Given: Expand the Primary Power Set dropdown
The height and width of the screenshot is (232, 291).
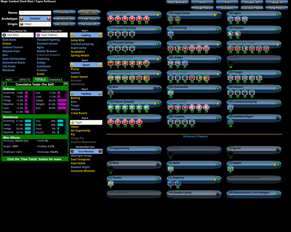Looking at the screenshot, I should tap(18, 35).
